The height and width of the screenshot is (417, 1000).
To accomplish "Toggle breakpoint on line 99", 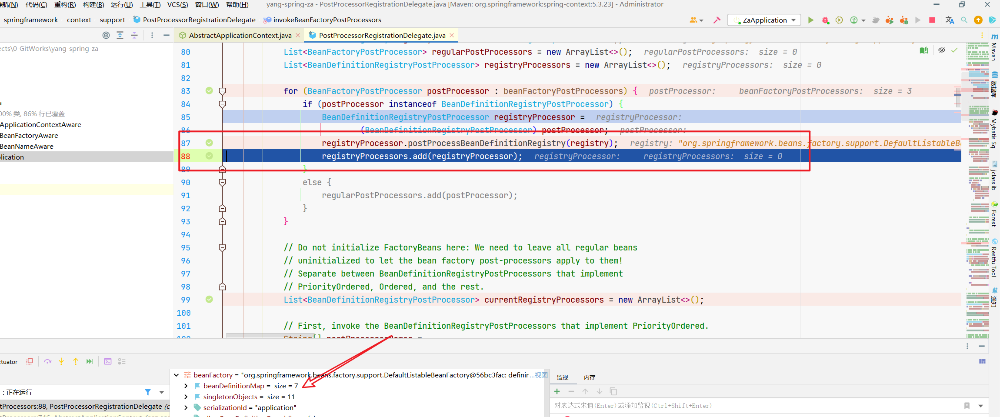I will coord(209,299).
